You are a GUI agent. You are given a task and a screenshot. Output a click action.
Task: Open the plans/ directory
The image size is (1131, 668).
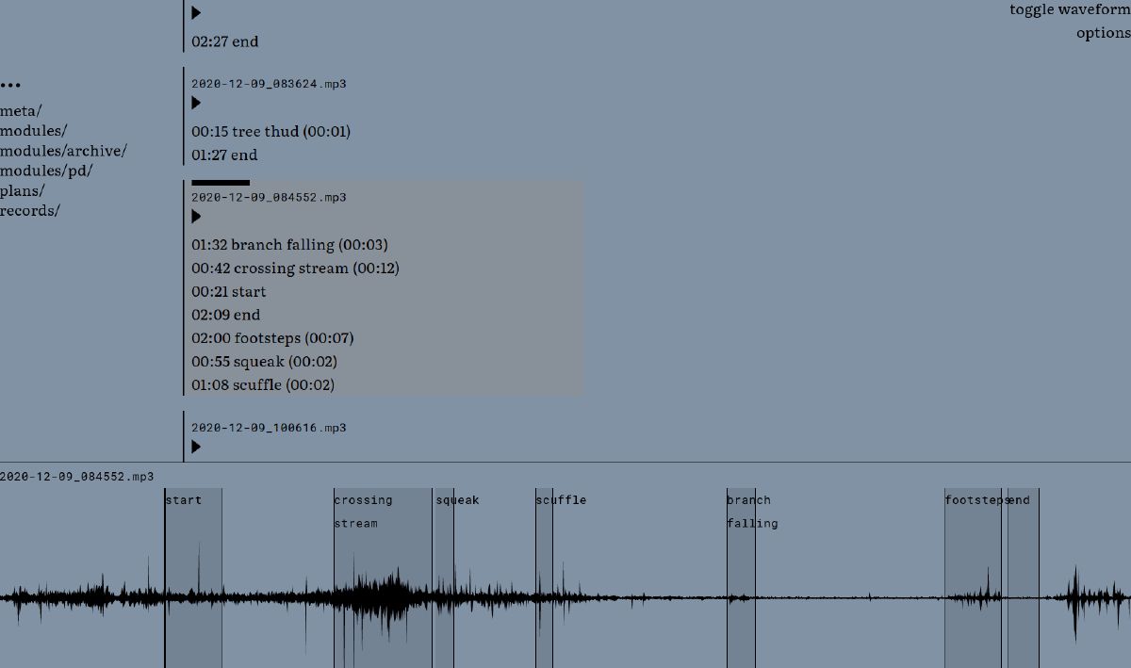(x=23, y=191)
